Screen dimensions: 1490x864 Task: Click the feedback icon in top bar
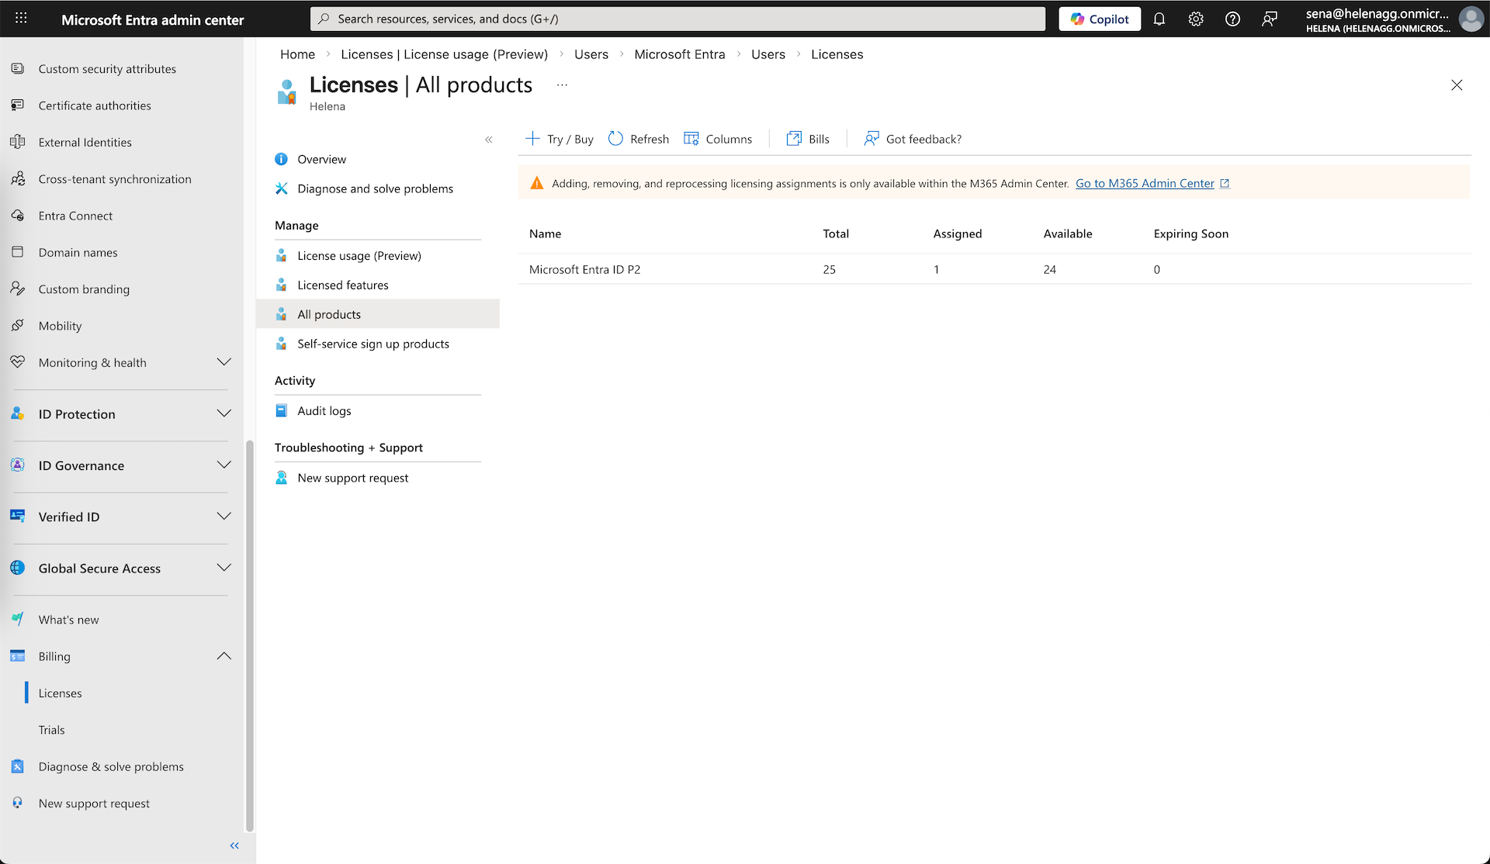[x=1270, y=19]
